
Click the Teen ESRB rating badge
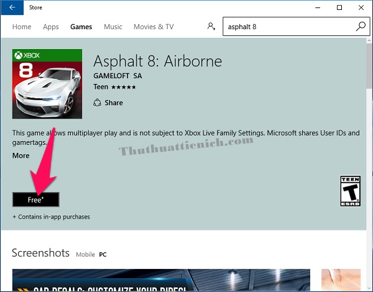click(x=349, y=191)
